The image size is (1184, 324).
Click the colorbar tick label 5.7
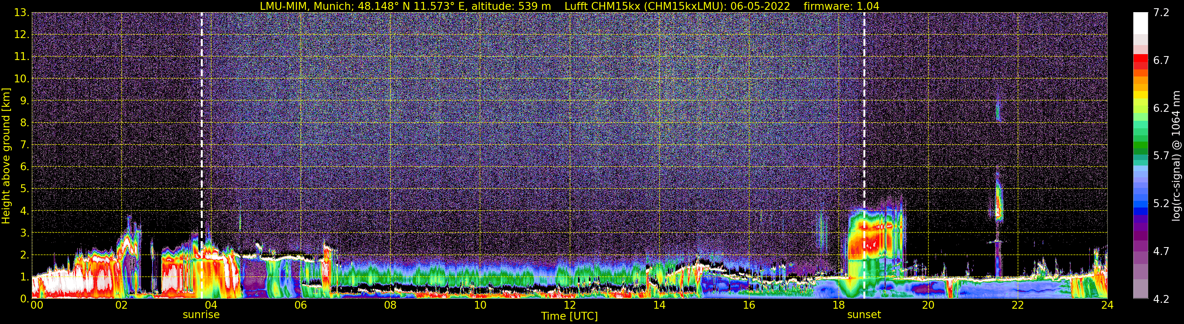(1161, 156)
